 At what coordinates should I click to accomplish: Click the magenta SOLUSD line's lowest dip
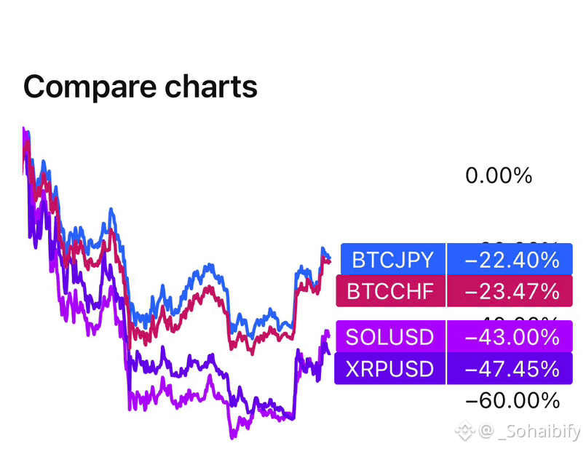pyautogui.click(x=232, y=436)
